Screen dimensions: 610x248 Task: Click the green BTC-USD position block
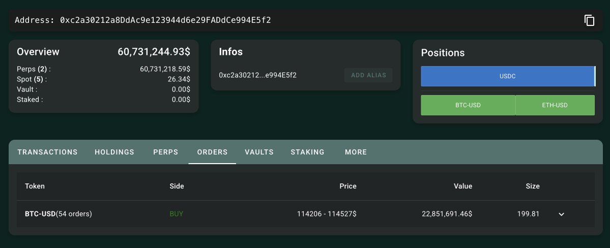468,105
